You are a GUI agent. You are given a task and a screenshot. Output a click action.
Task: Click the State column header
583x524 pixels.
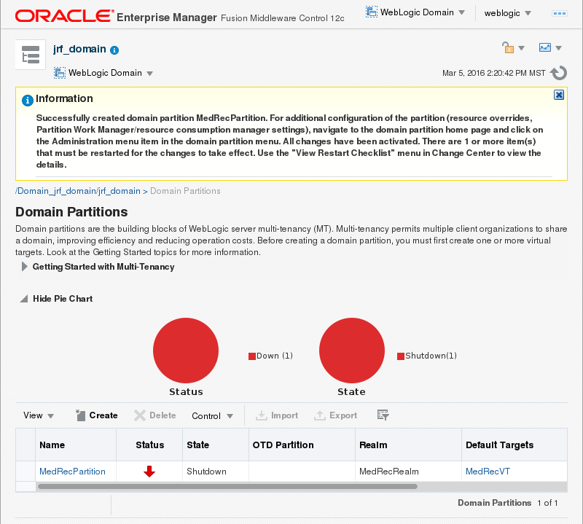click(216, 445)
